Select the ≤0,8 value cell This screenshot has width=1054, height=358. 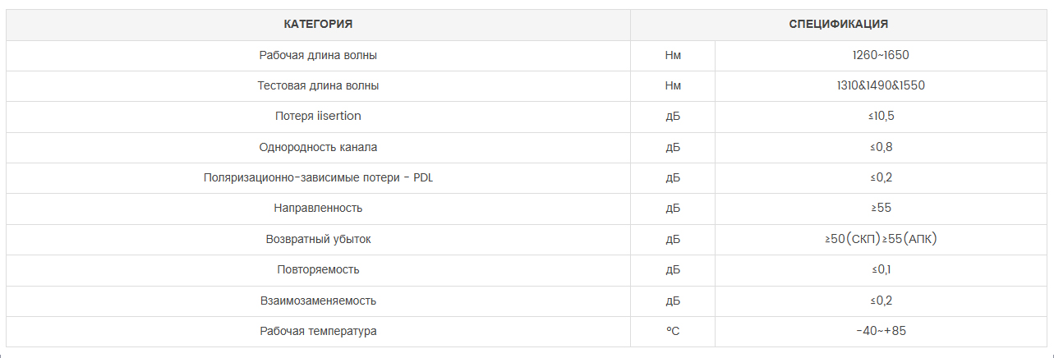coord(881,148)
